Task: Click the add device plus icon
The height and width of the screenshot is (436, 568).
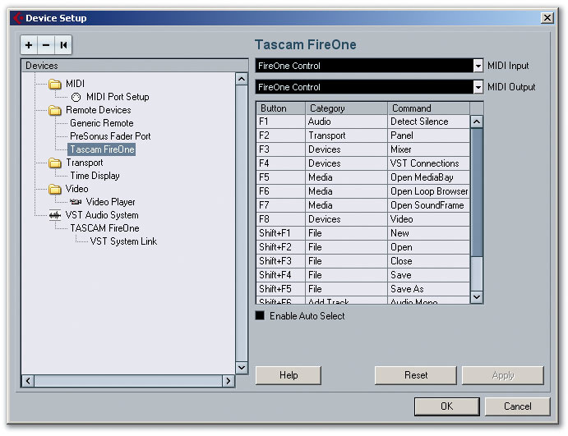Action: tap(29, 45)
